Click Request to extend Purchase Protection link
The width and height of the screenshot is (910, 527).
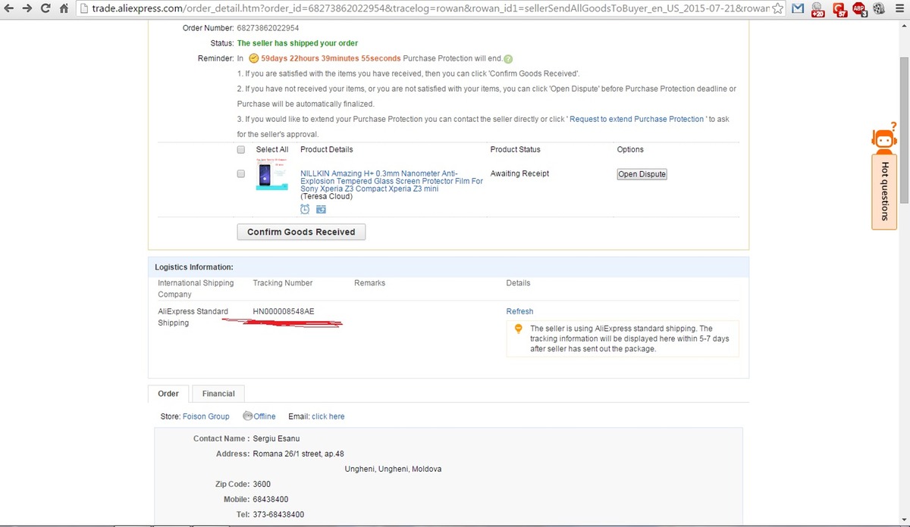(637, 119)
